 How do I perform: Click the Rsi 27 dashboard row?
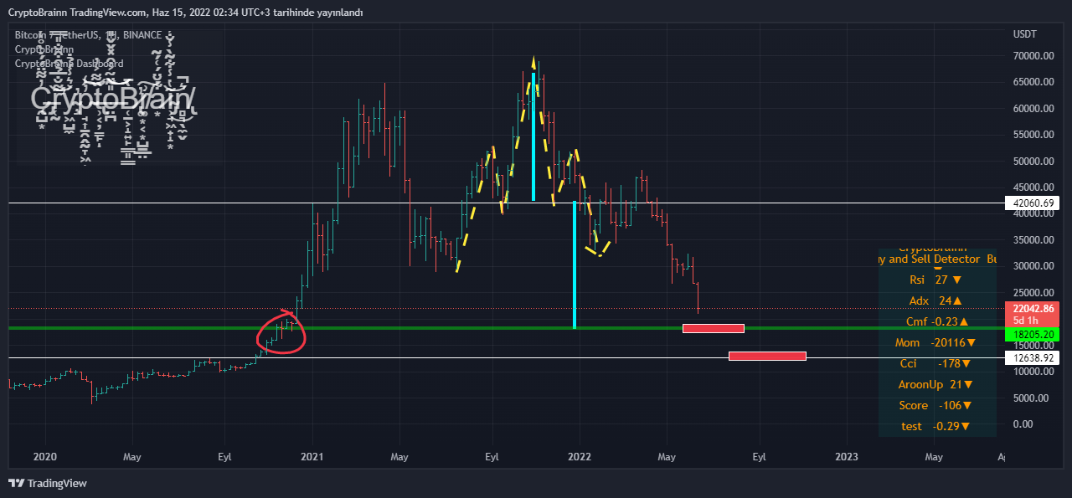[936, 280]
